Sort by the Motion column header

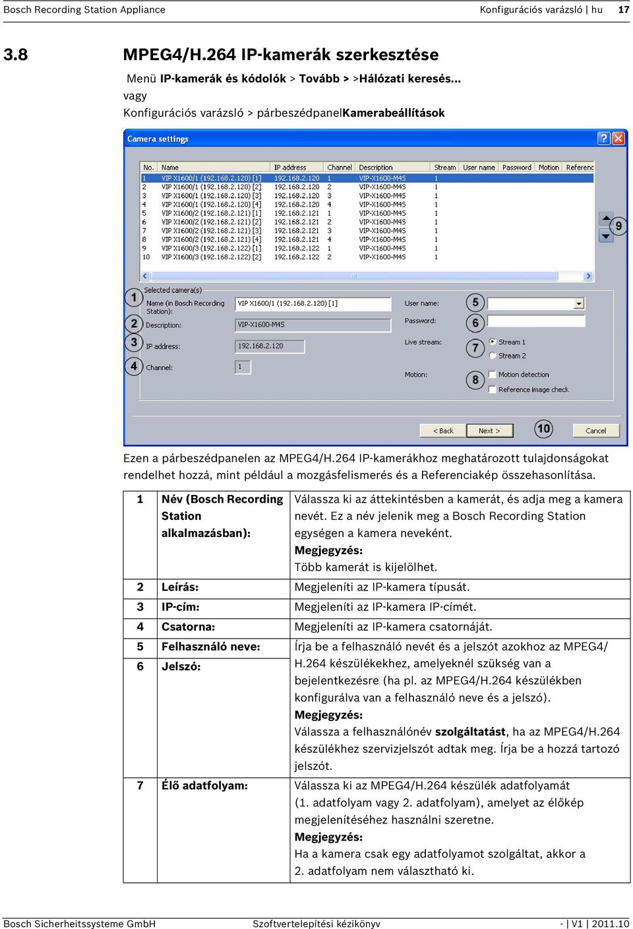(x=549, y=168)
